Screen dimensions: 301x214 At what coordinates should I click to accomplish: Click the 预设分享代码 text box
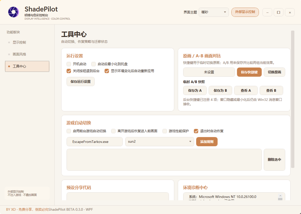[118, 196]
